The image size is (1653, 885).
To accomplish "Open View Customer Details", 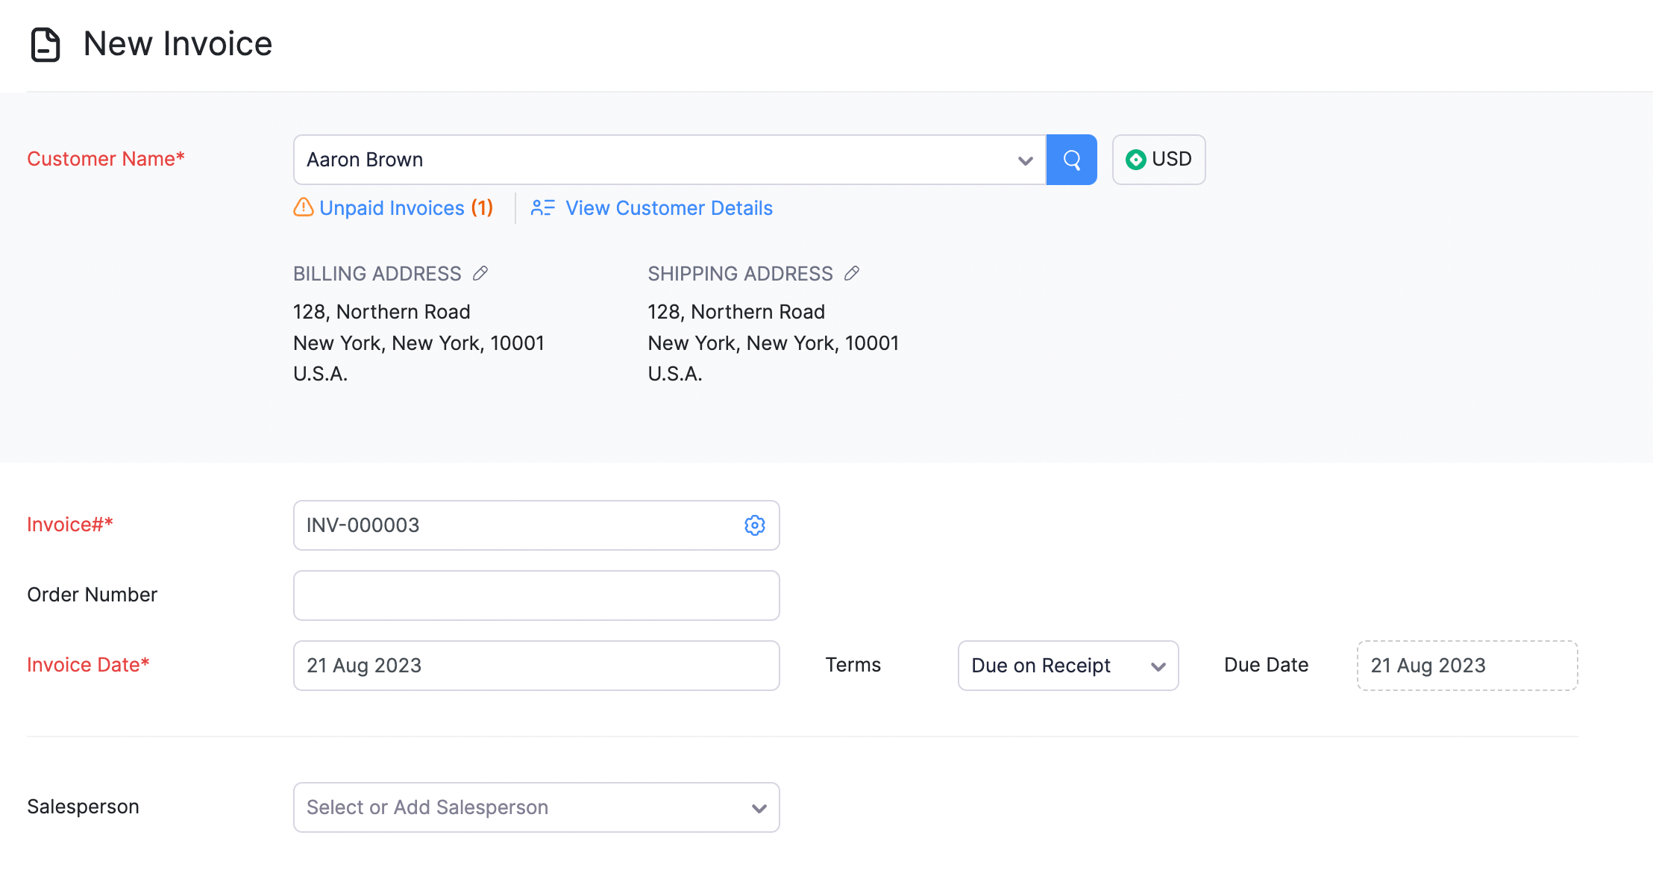I will pos(668,208).
